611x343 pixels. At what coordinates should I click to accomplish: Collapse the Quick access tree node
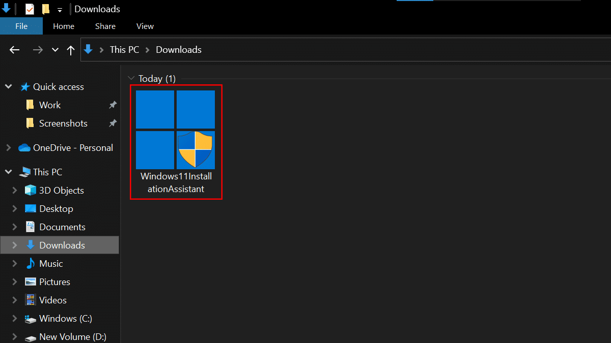[x=9, y=87]
